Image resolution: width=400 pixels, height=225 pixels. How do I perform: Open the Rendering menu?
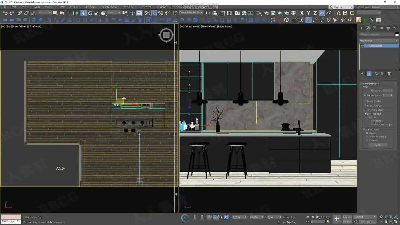[128, 7]
